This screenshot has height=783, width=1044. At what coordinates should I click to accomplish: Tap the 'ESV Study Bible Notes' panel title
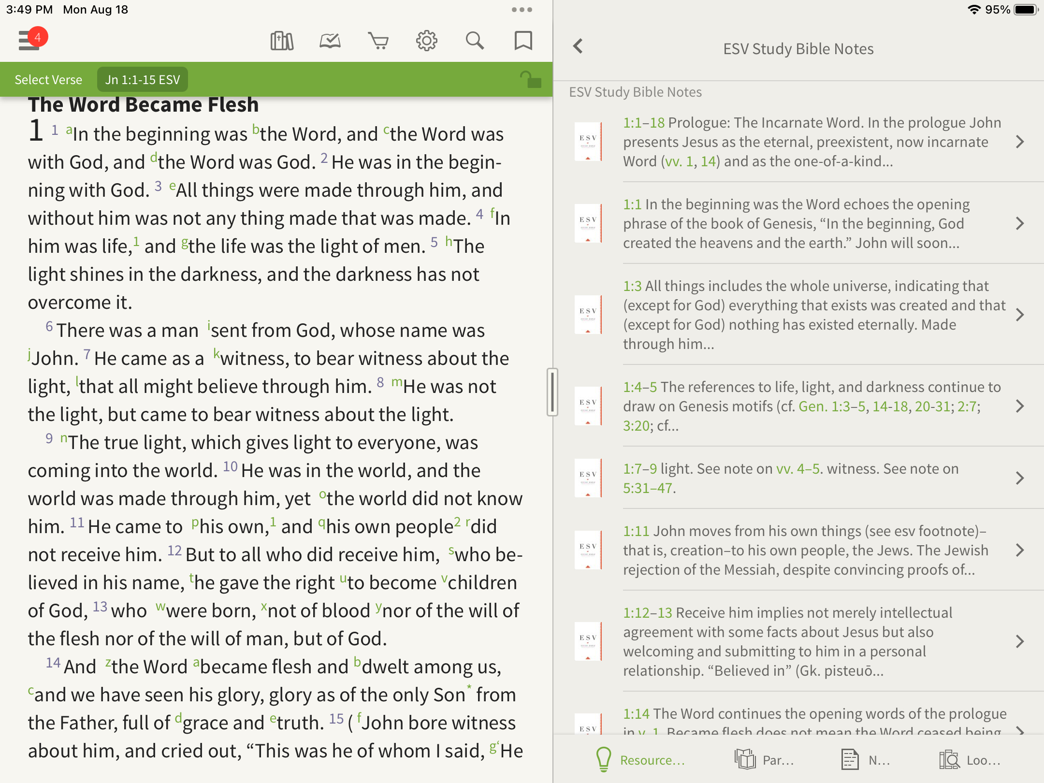click(798, 49)
